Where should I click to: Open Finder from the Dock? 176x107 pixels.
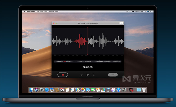(x=31, y=90)
